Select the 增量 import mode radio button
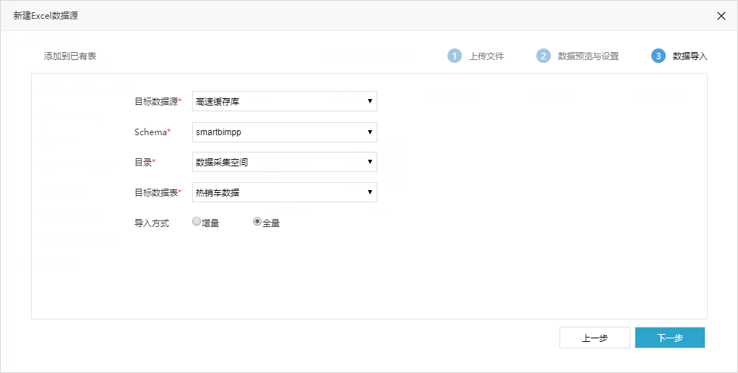 click(x=197, y=222)
